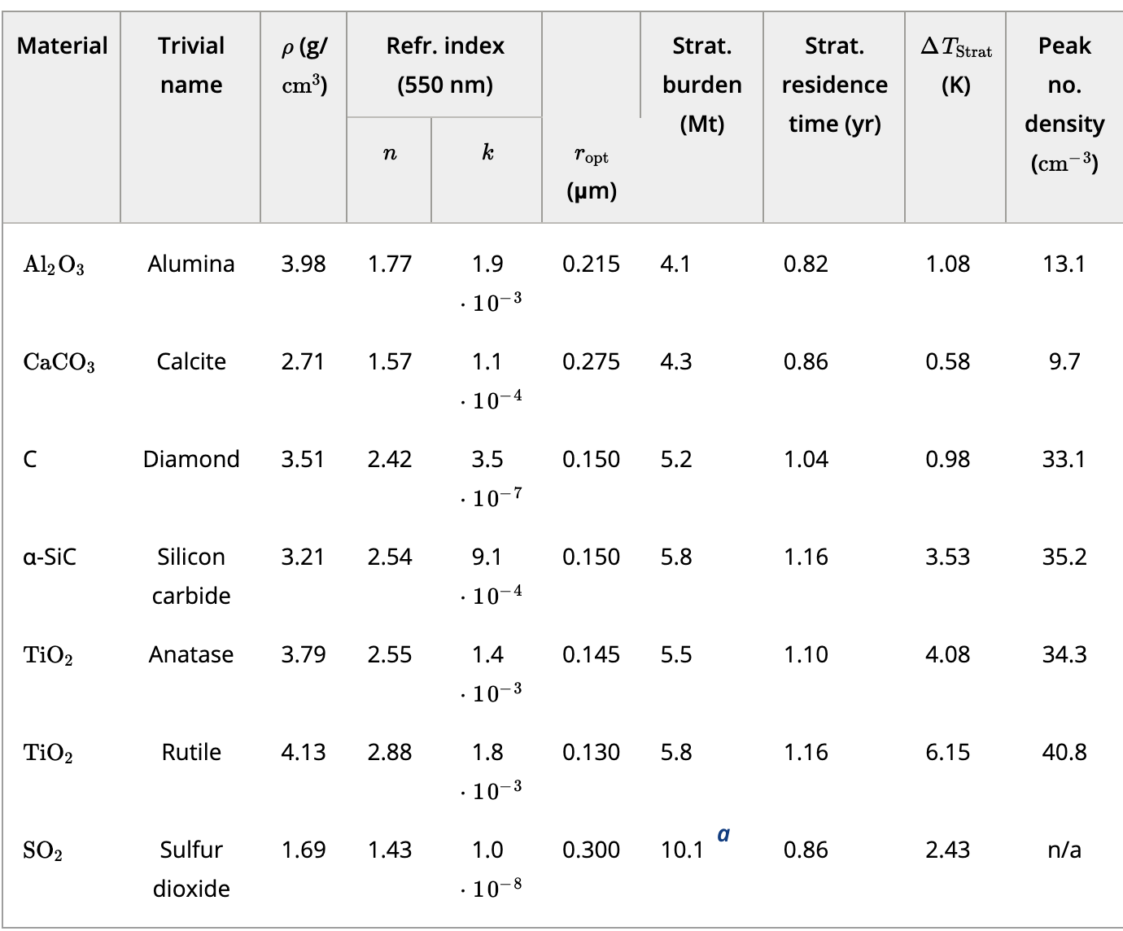Select the Strat. residence time (yr) header
The width and height of the screenshot is (1123, 931).
point(834,85)
